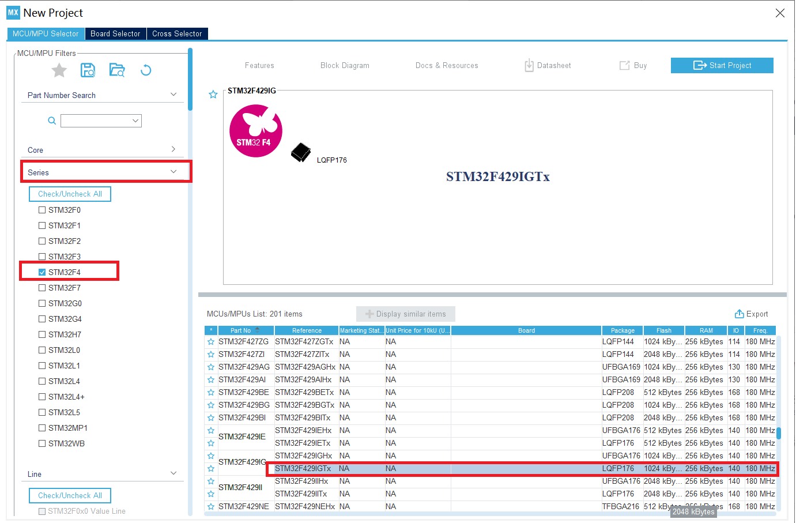Star the STM32F429NE row

pos(211,507)
